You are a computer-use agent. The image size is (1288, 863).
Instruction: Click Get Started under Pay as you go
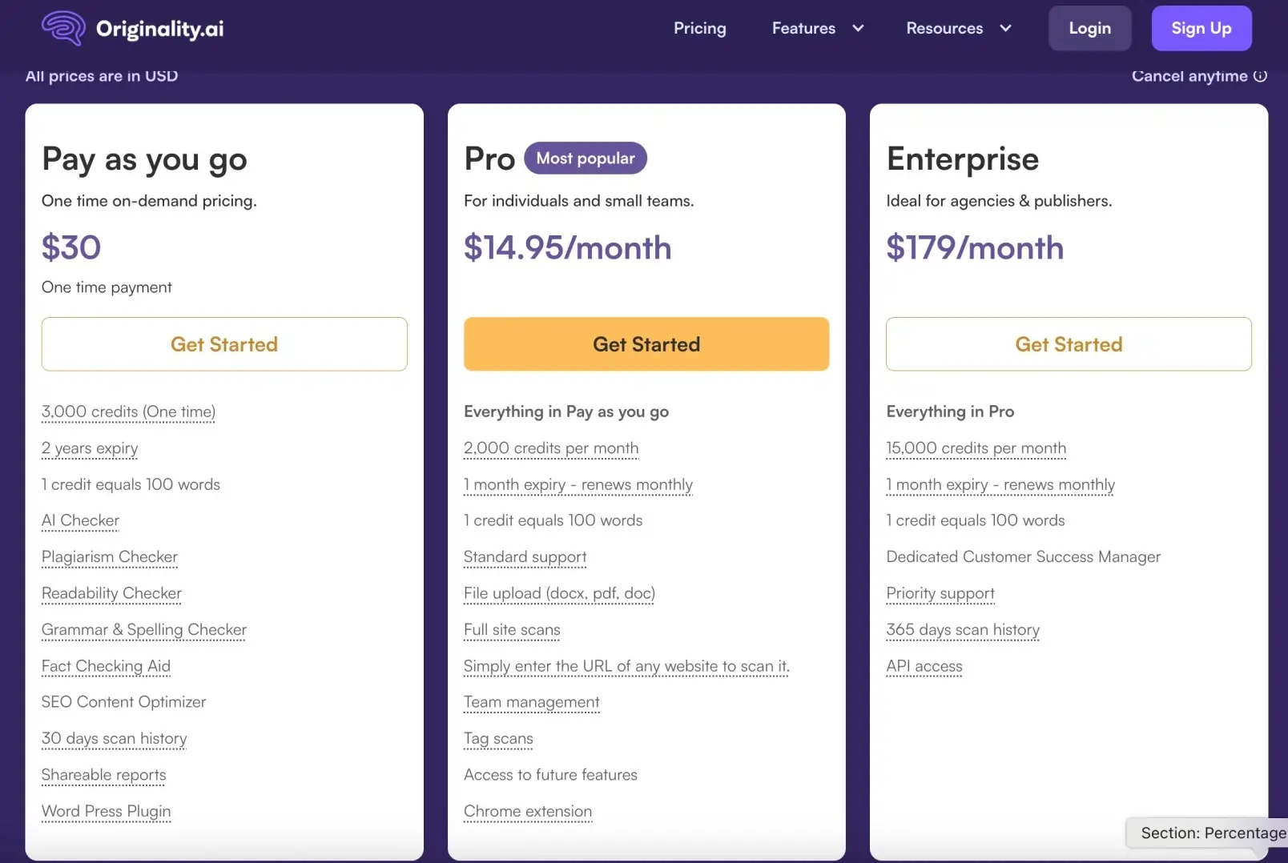pos(224,344)
